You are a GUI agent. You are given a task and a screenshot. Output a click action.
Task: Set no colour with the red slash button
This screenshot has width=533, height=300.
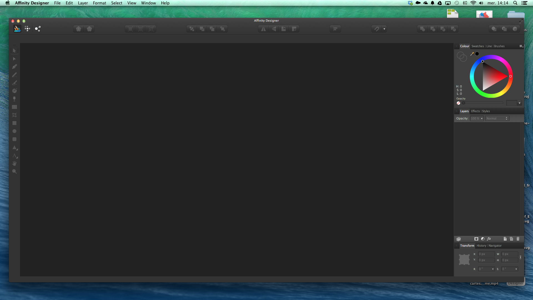click(x=458, y=103)
